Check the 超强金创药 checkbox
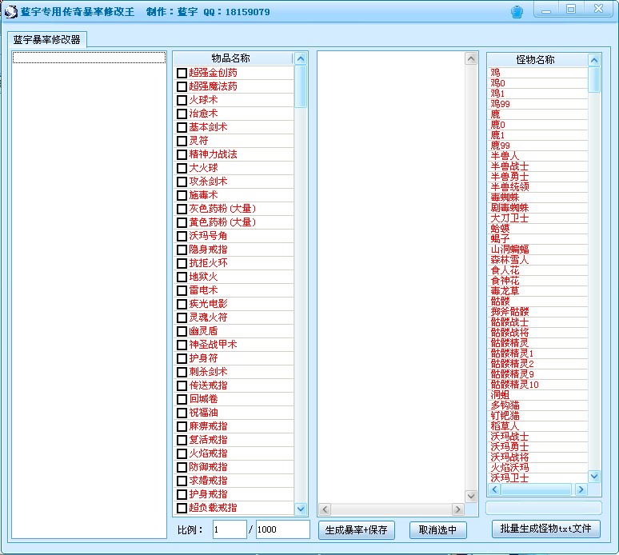 coord(182,73)
